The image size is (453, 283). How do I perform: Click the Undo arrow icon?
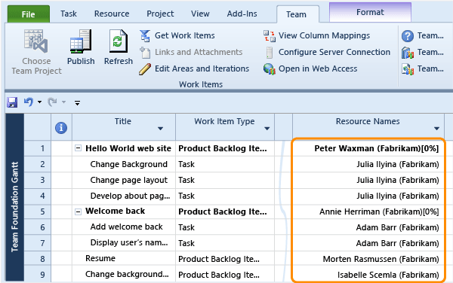pos(29,102)
